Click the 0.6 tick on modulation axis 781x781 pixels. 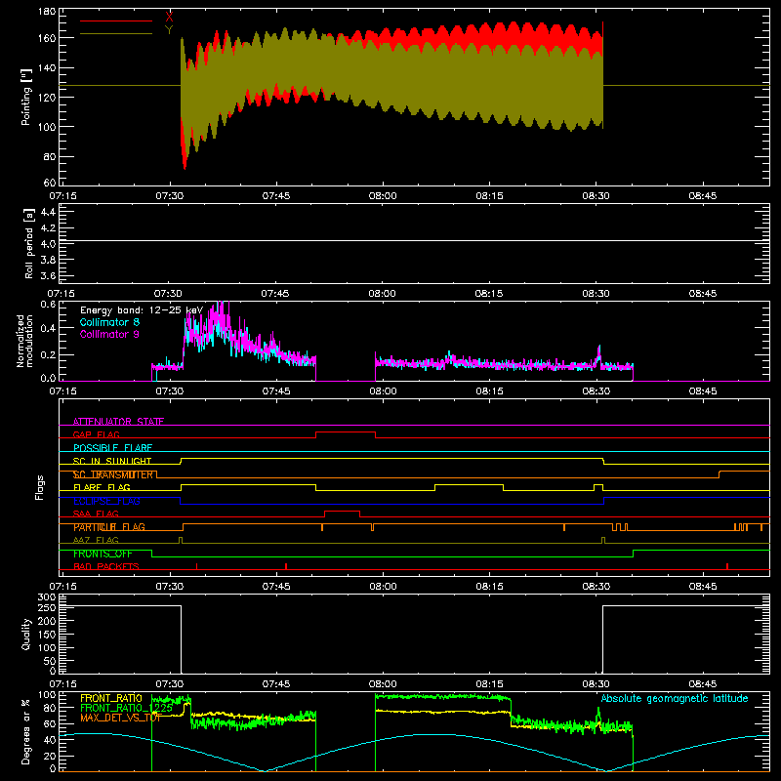point(48,304)
